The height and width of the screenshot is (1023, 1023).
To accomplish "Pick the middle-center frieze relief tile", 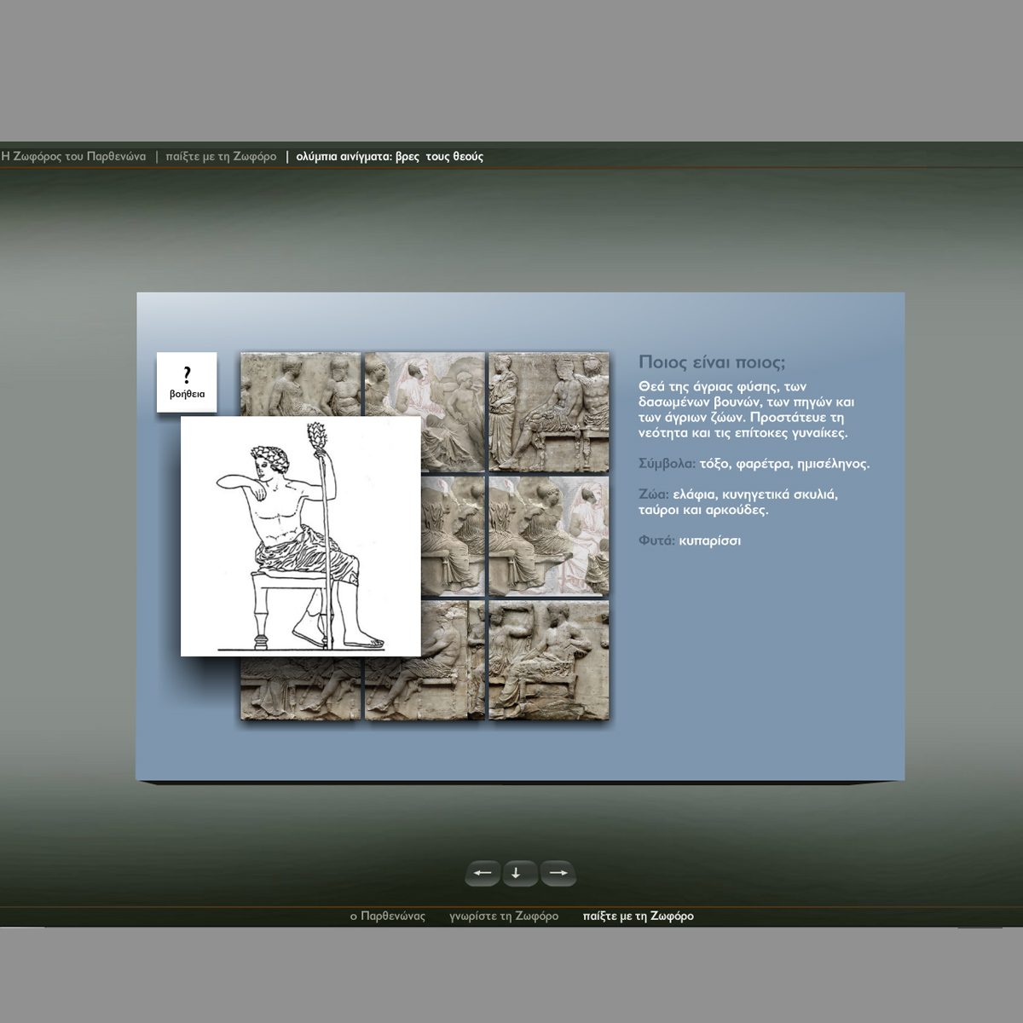I will coord(453,536).
